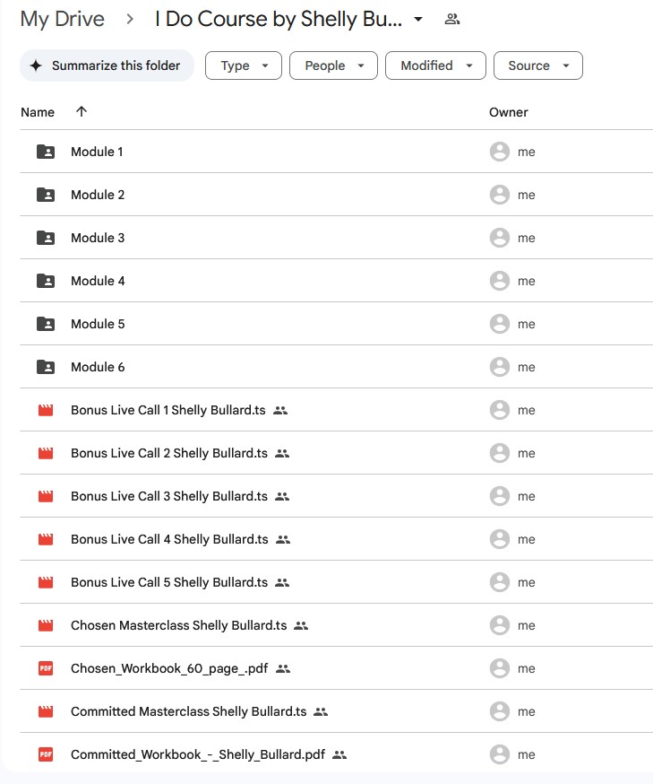Select Bonus Live Call 3 Shelly Bullard.ts
Screen dimensions: 653x784
(x=169, y=496)
